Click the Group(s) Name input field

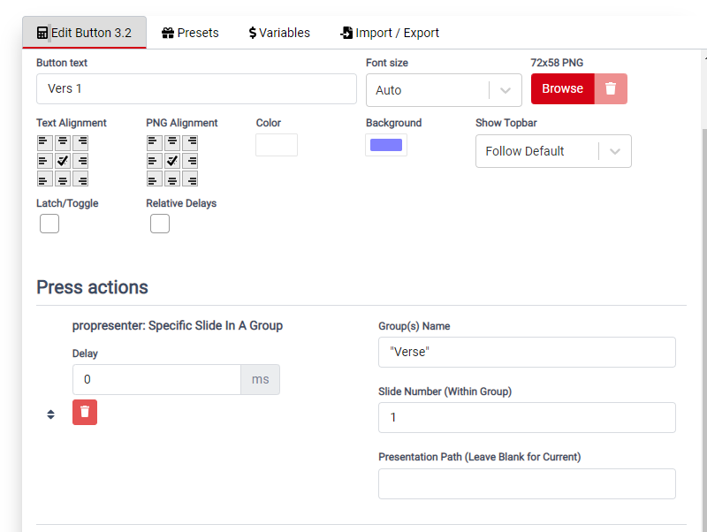[x=527, y=352]
